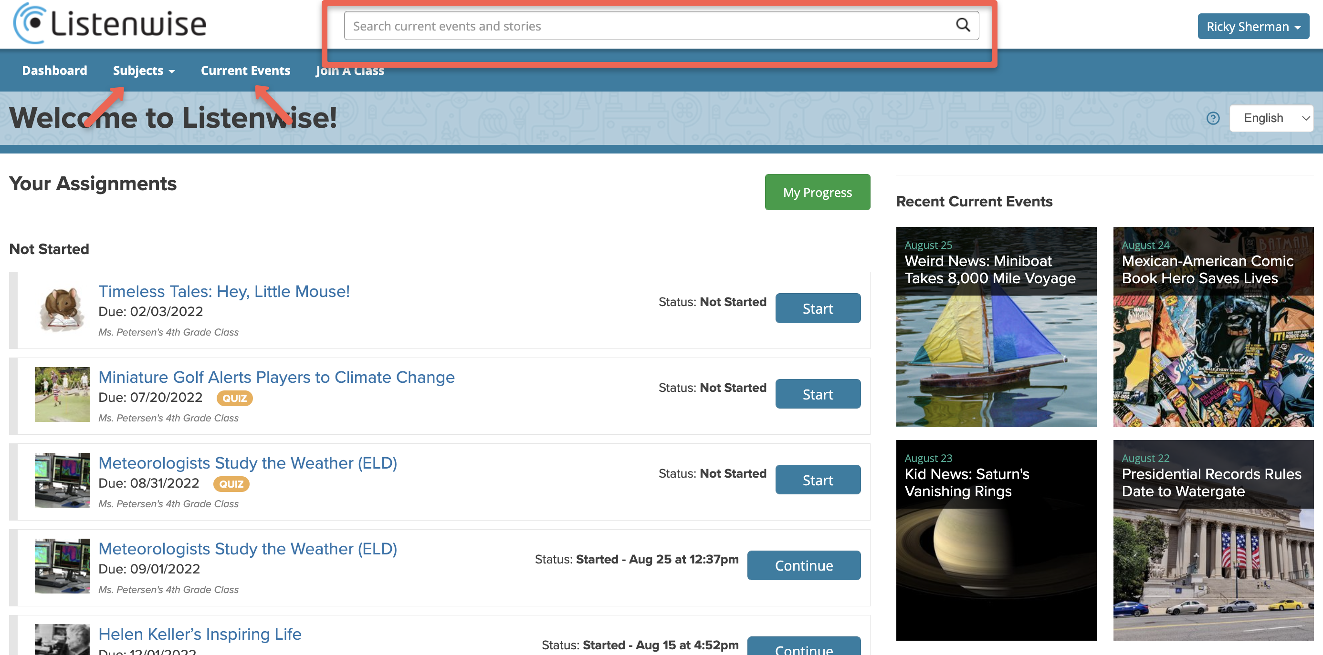Open Mexican-American Comic Book Hero Saves Lives
The width and height of the screenshot is (1323, 655).
tap(1213, 327)
